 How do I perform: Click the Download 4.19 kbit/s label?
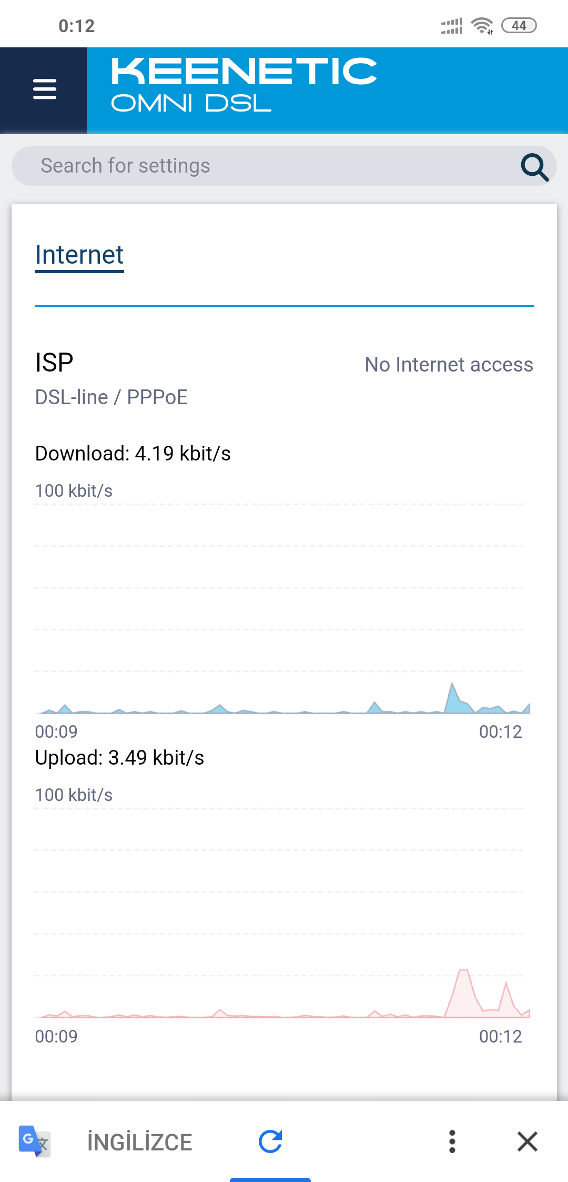pyautogui.click(x=133, y=453)
